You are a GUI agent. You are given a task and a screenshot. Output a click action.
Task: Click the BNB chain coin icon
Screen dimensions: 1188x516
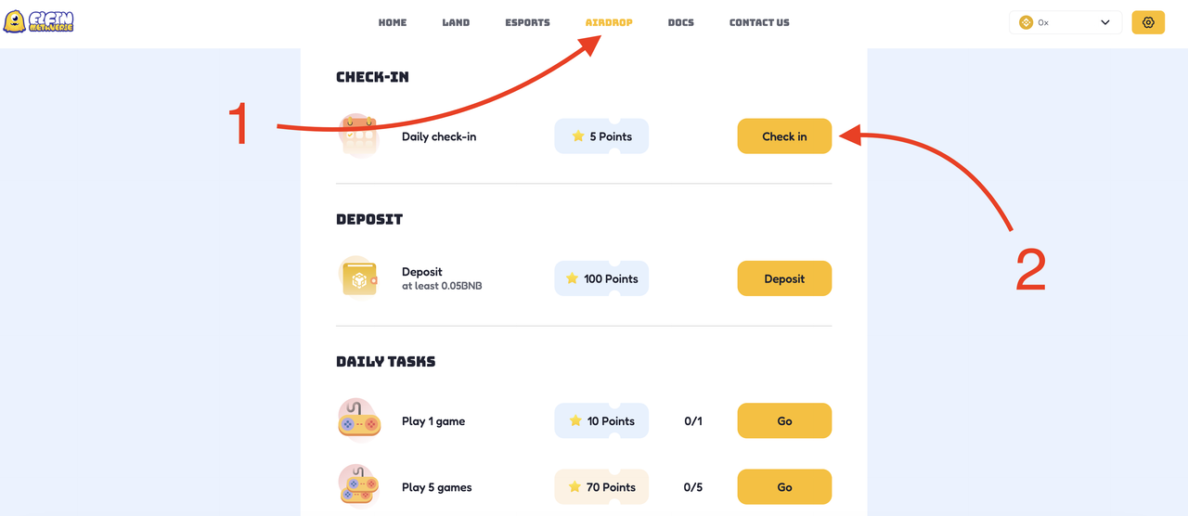click(1026, 22)
